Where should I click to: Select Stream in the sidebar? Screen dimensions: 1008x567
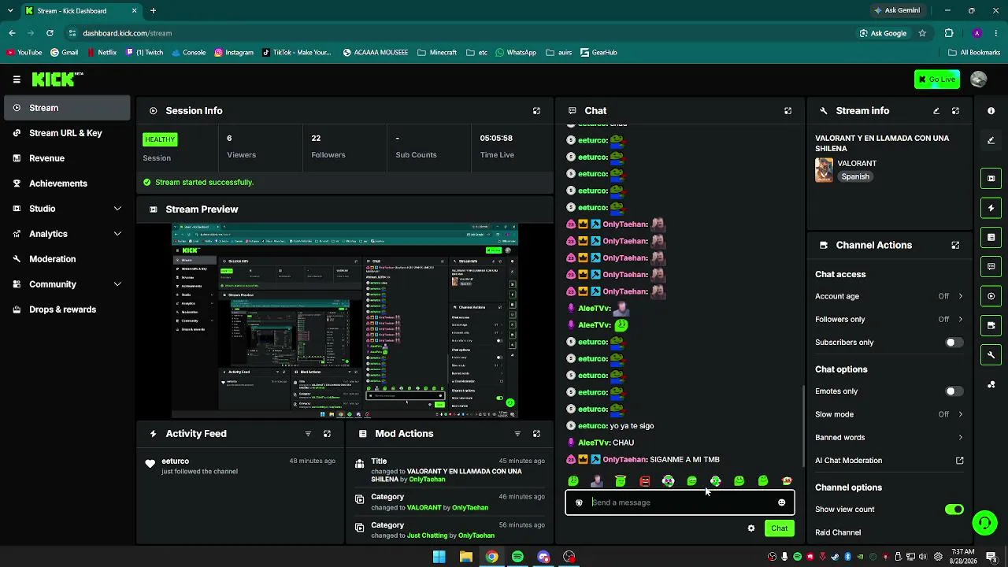pyautogui.click(x=67, y=108)
